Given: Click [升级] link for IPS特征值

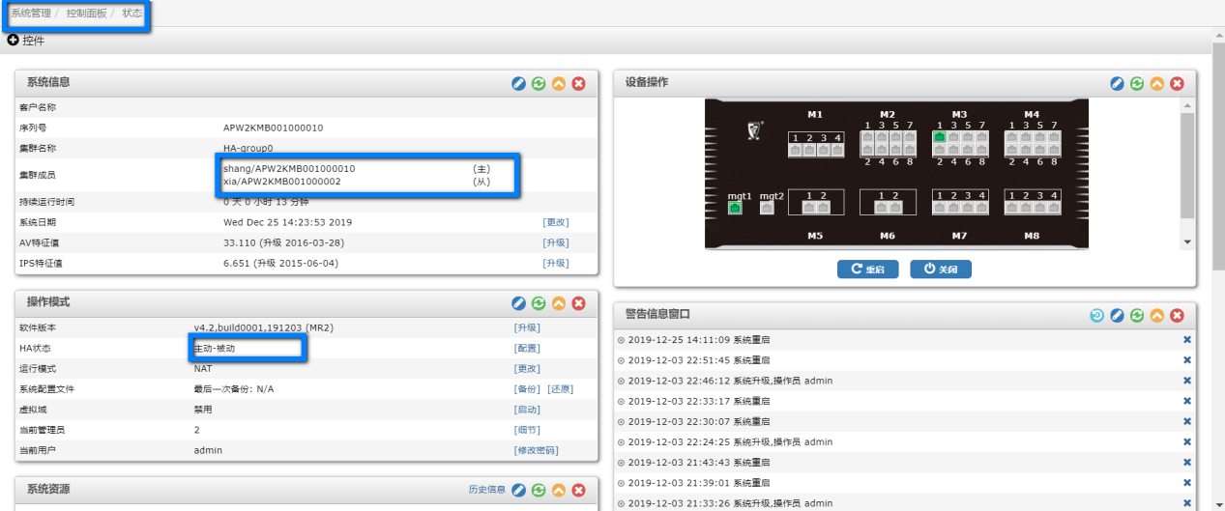Looking at the screenshot, I should click(556, 263).
